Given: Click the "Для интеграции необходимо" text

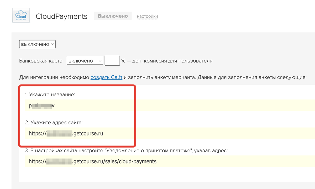Looking at the screenshot, I should tap(54, 77).
